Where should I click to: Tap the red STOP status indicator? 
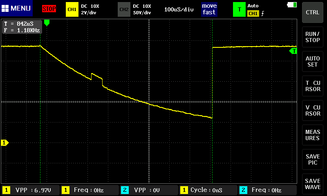(49, 9)
